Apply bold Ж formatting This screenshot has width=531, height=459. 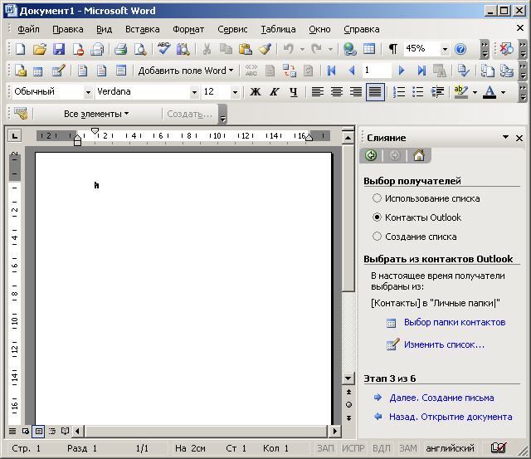(x=256, y=92)
